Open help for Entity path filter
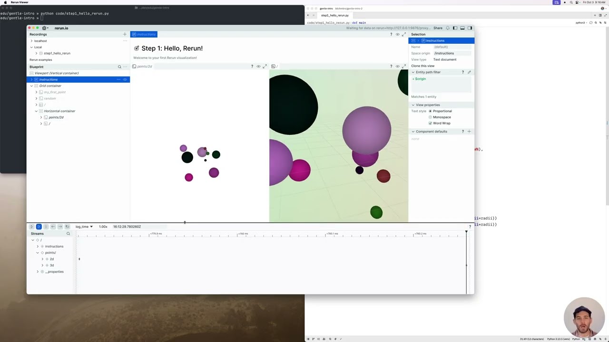The width and height of the screenshot is (609, 342). point(462,72)
